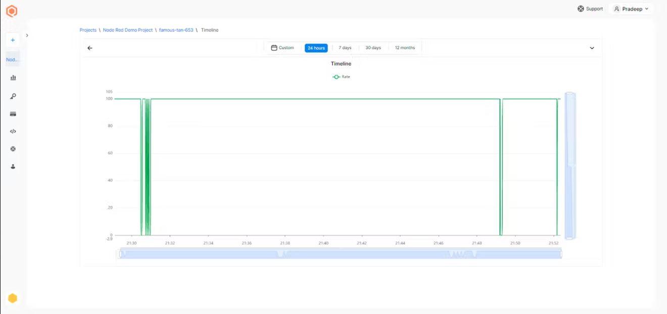Open the key icon in sidebar
The height and width of the screenshot is (314, 667).
tap(13, 96)
